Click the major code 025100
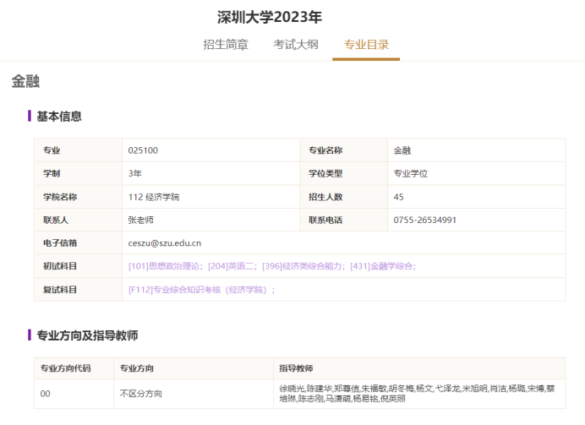 click(x=143, y=150)
